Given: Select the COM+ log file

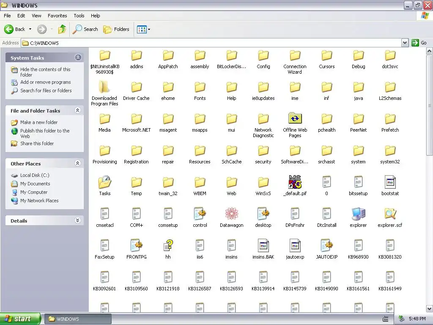Looking at the screenshot, I should [x=137, y=214].
